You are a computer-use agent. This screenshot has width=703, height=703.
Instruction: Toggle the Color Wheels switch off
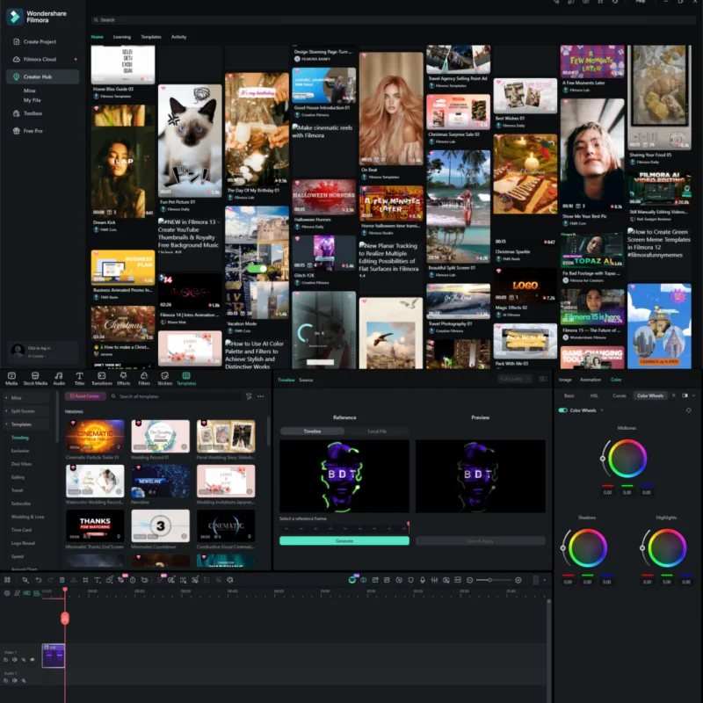(x=564, y=410)
